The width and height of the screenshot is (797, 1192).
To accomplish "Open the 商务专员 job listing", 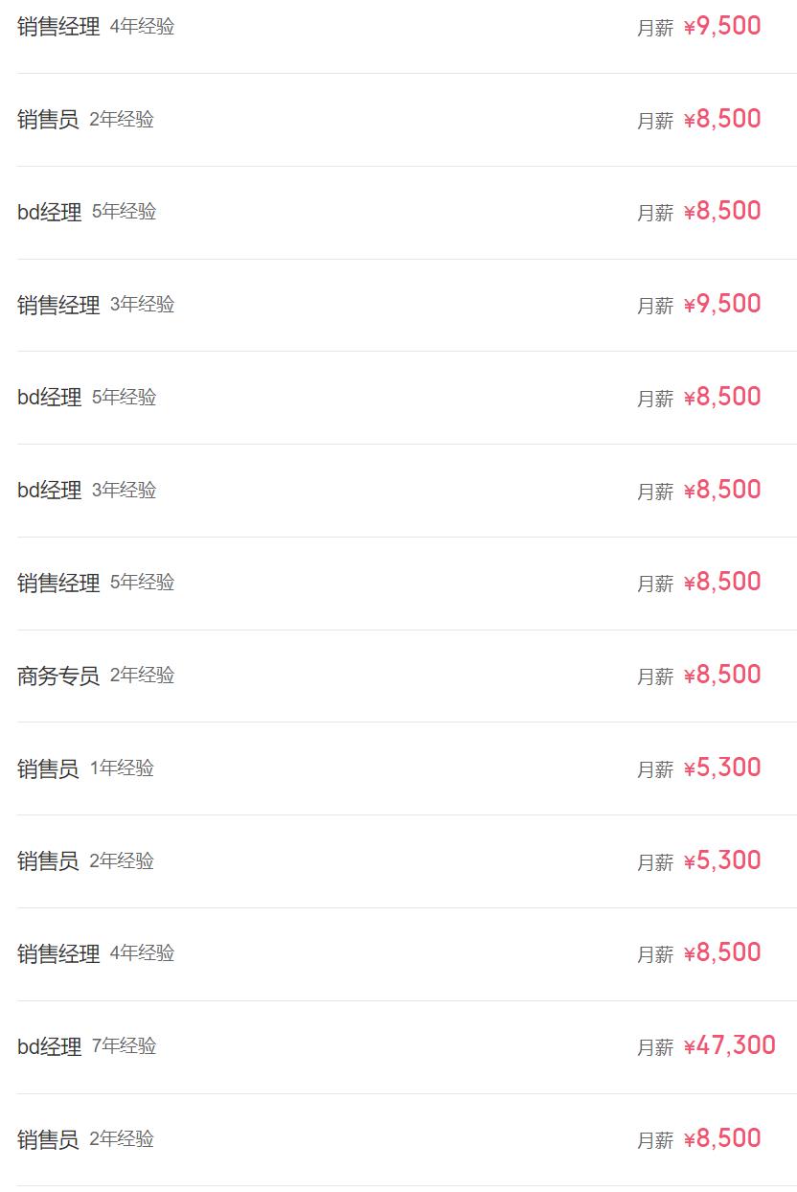I will pos(58,676).
